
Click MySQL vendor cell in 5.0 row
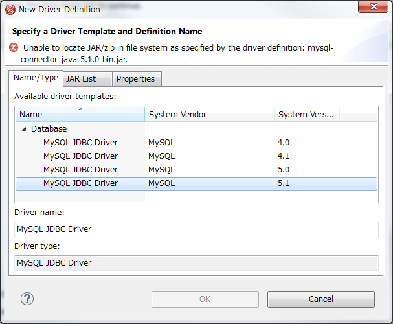point(162,170)
